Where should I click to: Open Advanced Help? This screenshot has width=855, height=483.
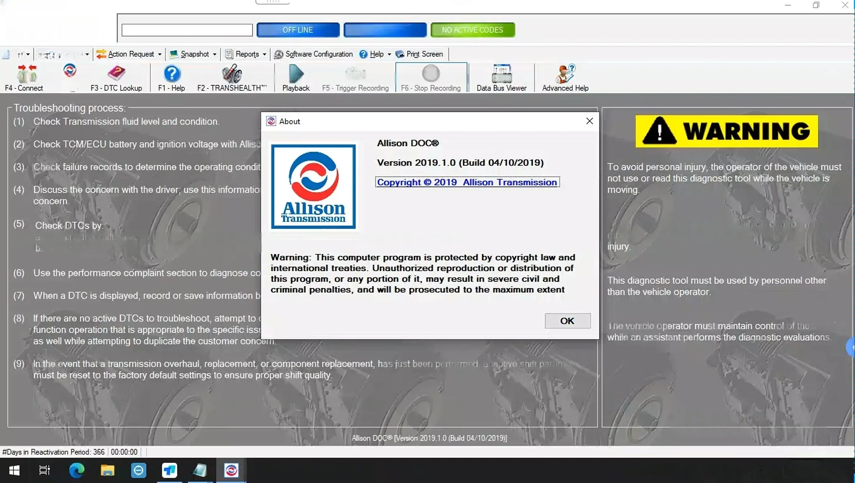pos(565,78)
